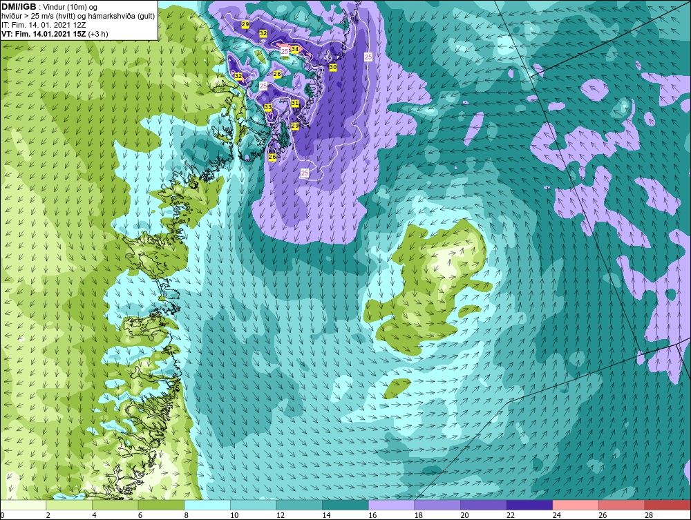Select the yellow 30 gust label
The image size is (691, 520).
[333, 67]
